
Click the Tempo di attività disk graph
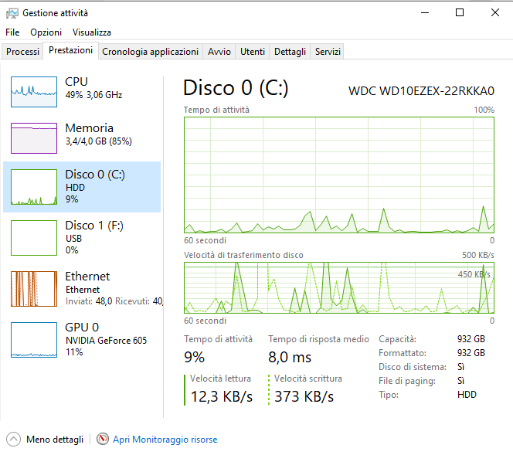(x=338, y=175)
